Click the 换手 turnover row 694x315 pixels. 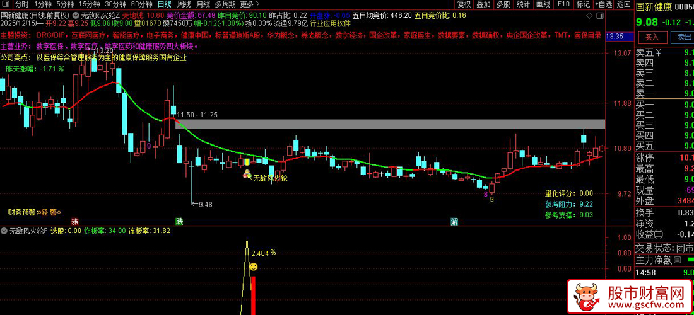(665, 212)
